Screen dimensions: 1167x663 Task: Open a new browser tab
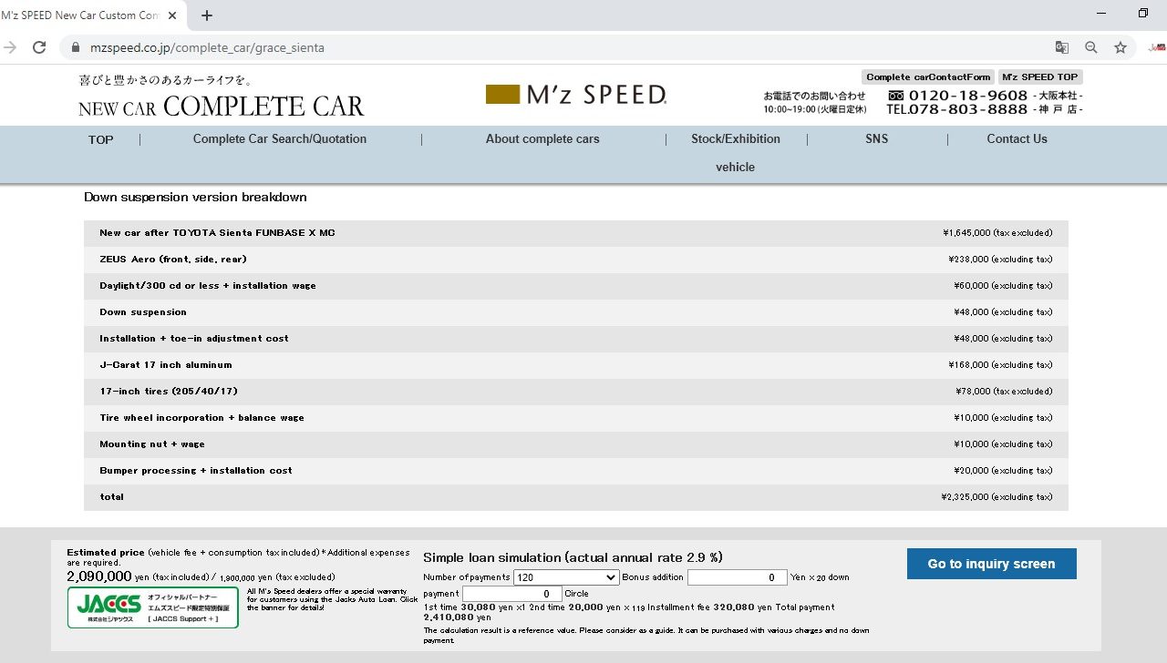pos(207,15)
